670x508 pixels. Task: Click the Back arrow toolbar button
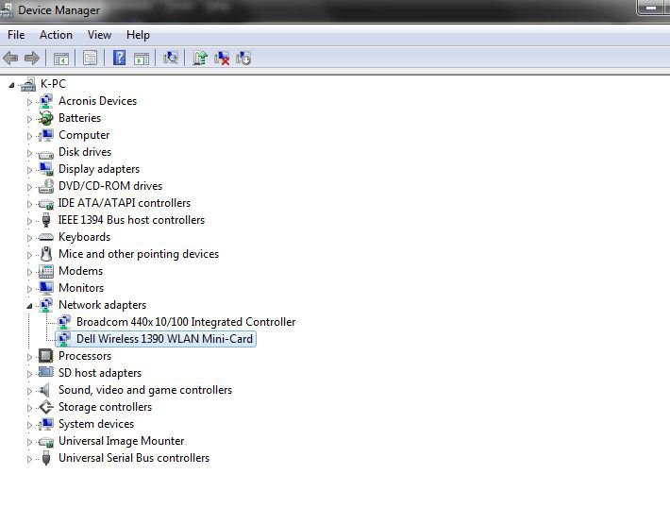tap(10, 58)
